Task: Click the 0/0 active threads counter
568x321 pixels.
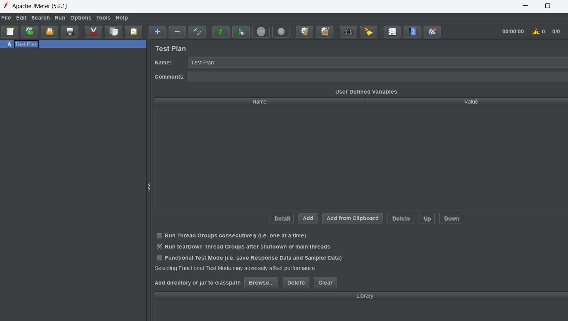Action: click(x=556, y=32)
